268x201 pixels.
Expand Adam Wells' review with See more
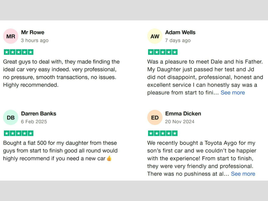233,93
